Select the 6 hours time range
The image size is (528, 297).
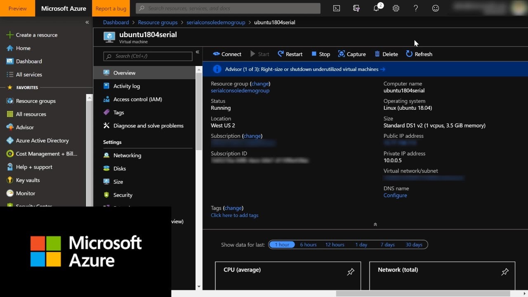pyautogui.click(x=308, y=245)
